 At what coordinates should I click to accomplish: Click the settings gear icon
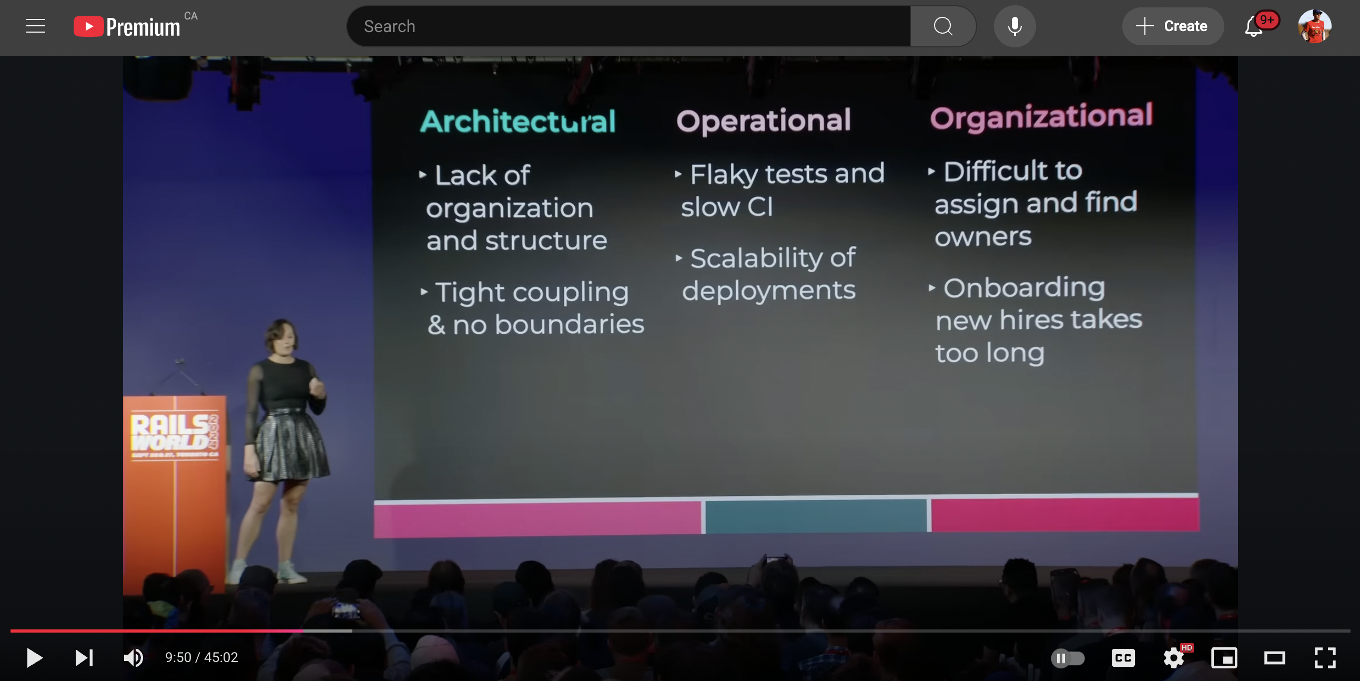point(1174,657)
